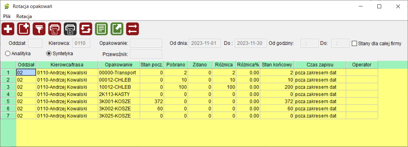Click the dark printer D icon

pos(70,29)
